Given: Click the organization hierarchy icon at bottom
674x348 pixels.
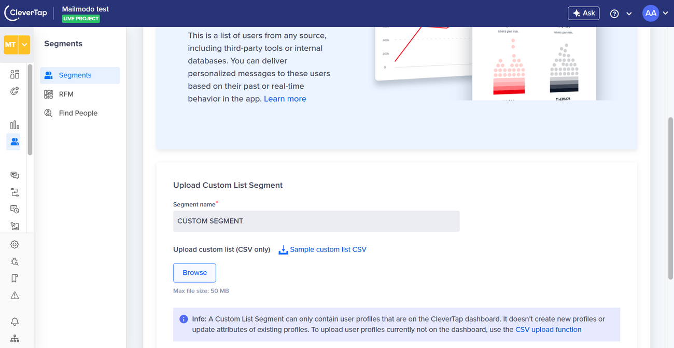Looking at the screenshot, I should pyautogui.click(x=15, y=339).
